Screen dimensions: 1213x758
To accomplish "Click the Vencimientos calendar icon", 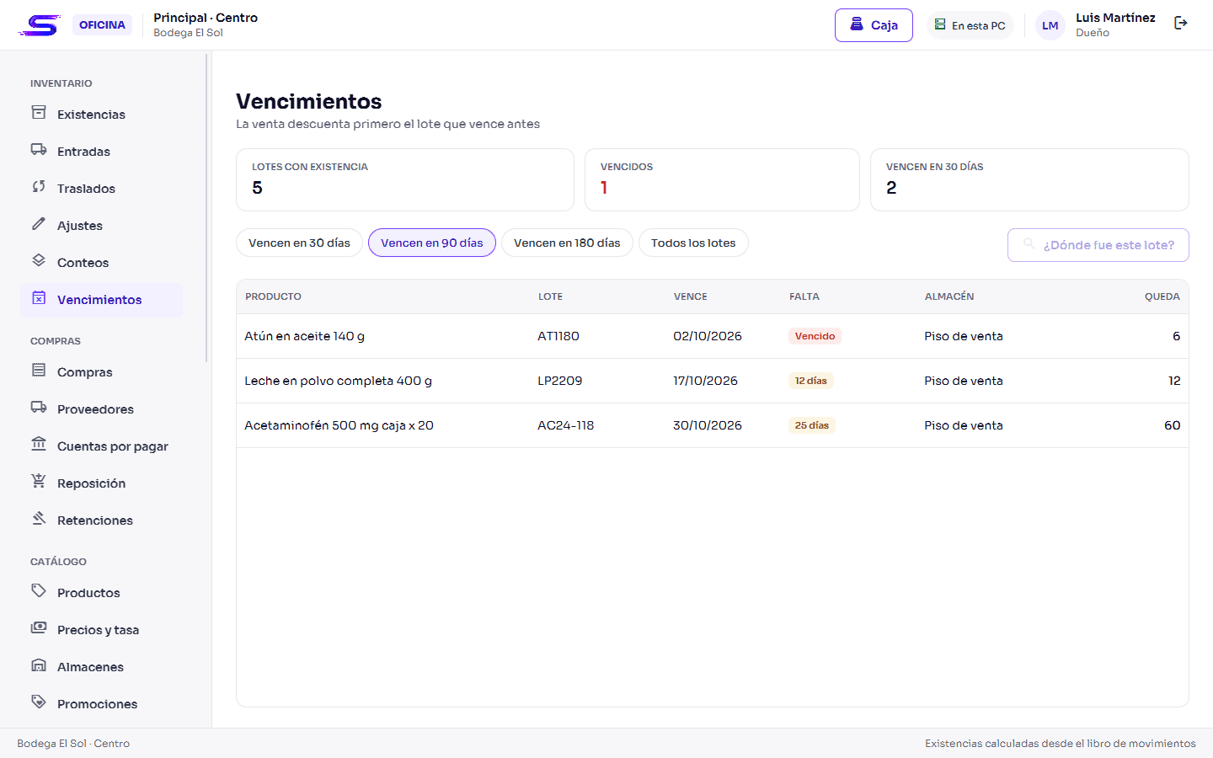I will click(39, 298).
